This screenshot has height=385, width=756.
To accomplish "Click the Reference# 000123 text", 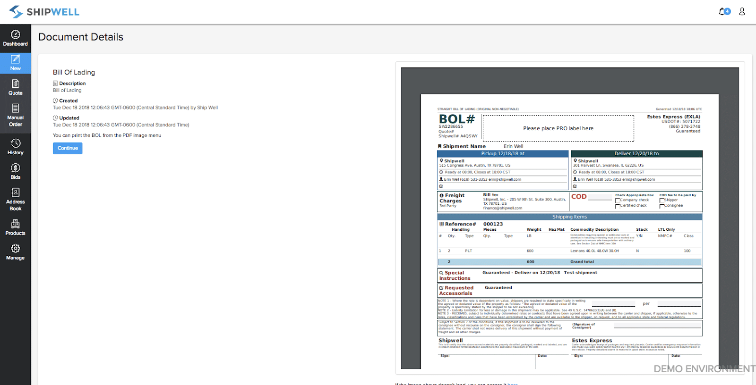I will point(471,224).
